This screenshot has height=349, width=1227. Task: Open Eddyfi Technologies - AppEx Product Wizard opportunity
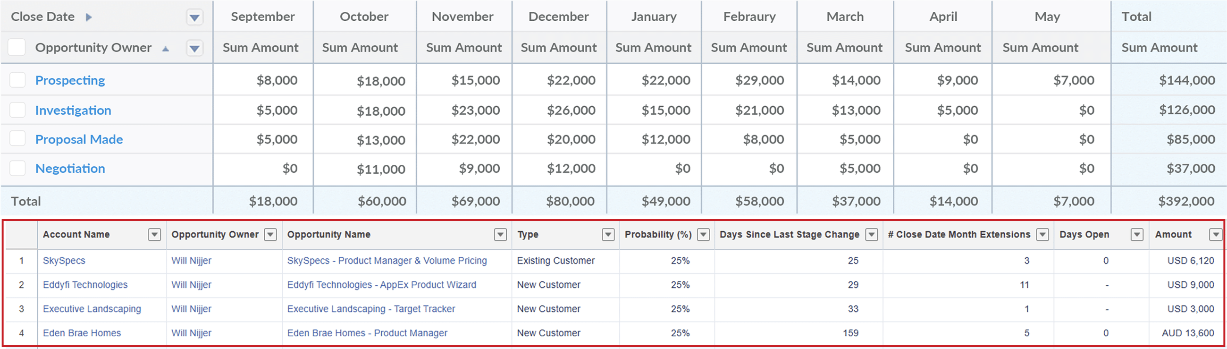click(381, 285)
